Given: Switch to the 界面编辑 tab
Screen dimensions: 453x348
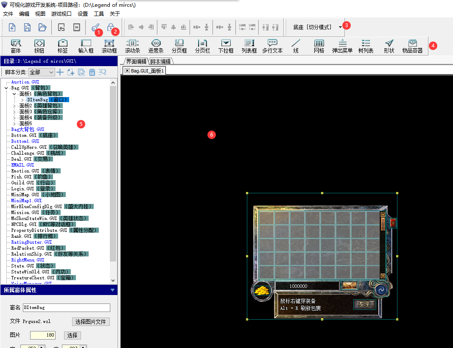Looking at the screenshot, I should (136, 61).
